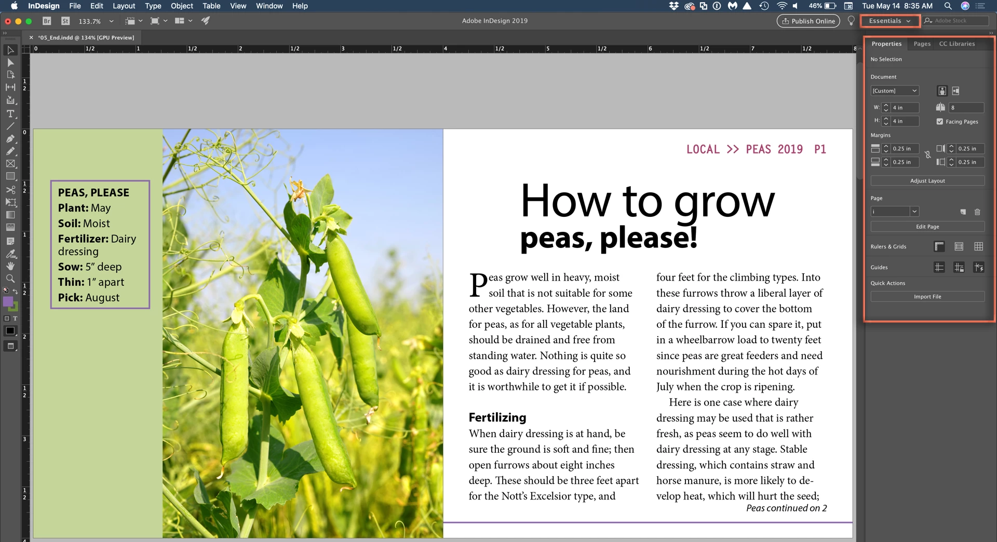Toggle Show Document Grid button
This screenshot has width=997, height=542.
(x=978, y=246)
